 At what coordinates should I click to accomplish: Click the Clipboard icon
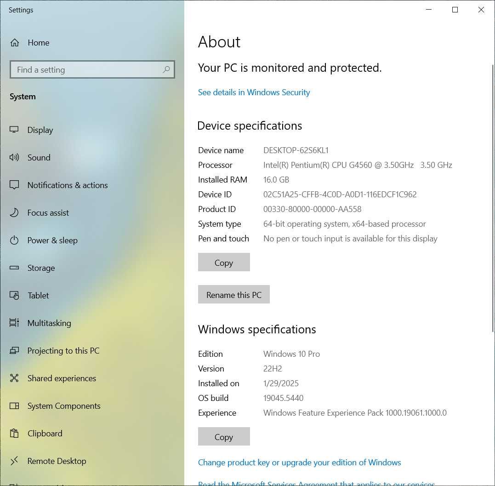(14, 433)
